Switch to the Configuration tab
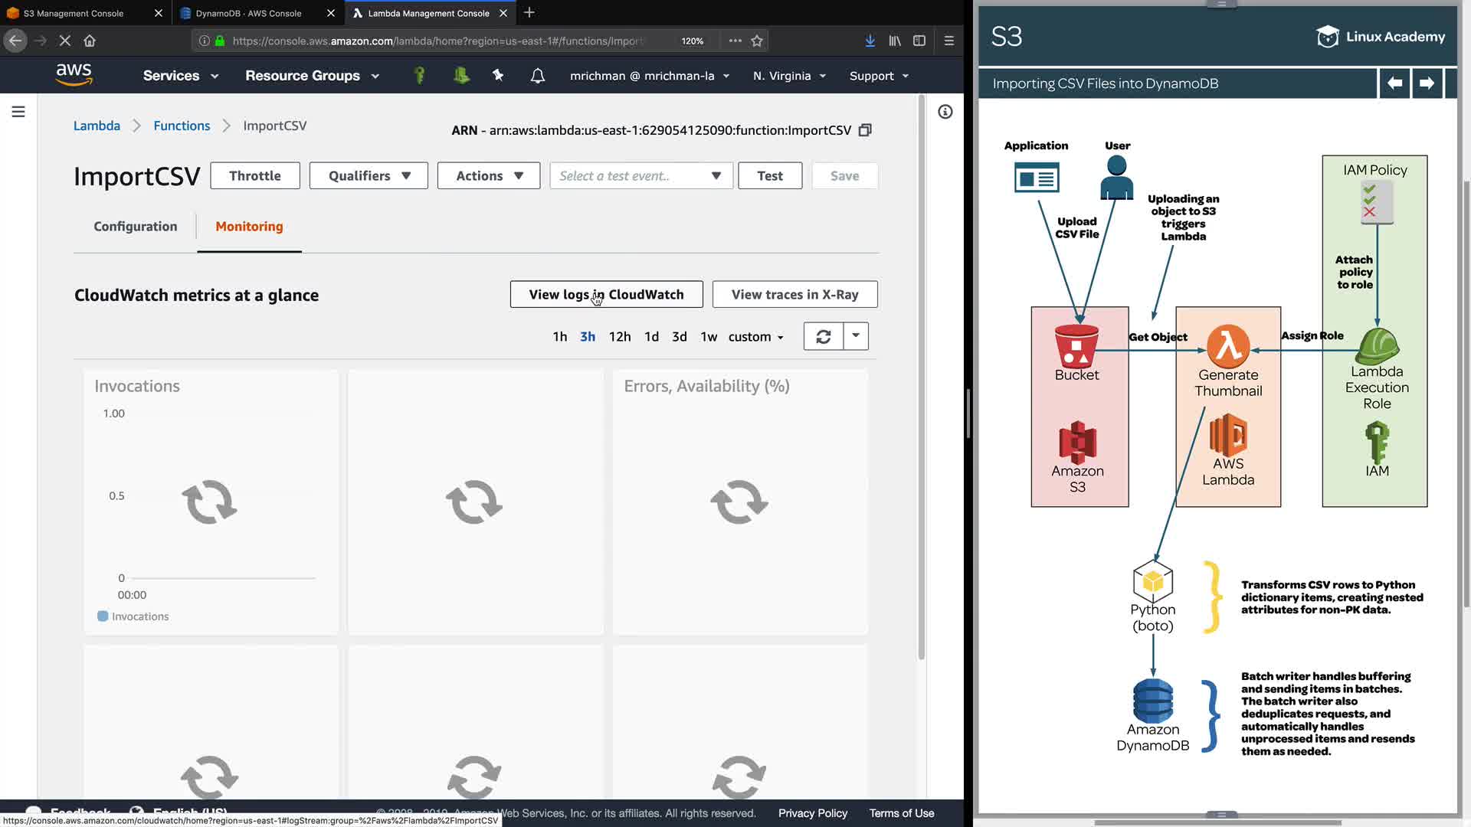1471x827 pixels. coord(136,227)
